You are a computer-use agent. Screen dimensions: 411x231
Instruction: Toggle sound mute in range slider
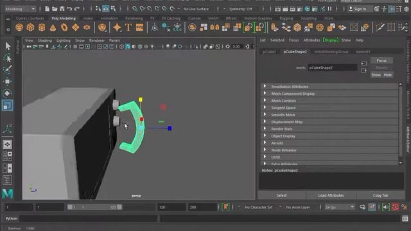(385, 207)
